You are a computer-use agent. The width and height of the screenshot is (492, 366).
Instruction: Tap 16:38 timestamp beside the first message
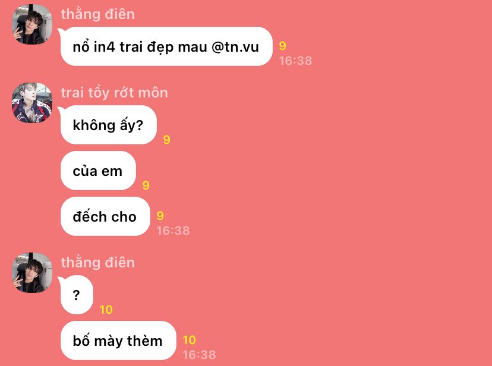(295, 61)
